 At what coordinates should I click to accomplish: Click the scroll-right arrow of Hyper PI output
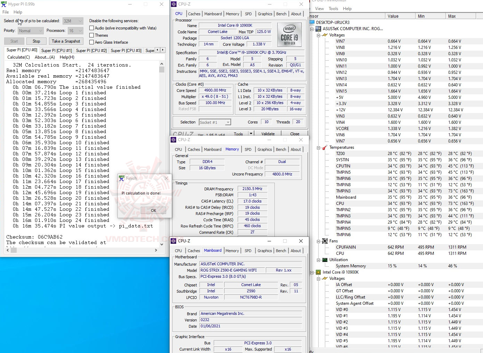click(x=156, y=250)
